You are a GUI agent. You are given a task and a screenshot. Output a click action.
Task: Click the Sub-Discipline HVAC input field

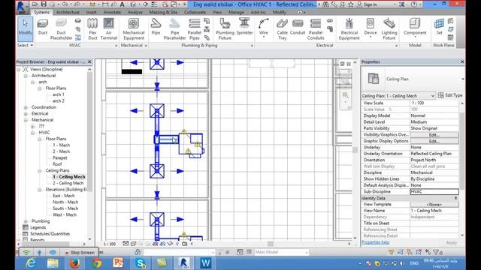point(434,192)
